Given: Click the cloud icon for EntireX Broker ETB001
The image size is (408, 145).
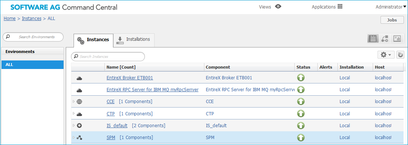Looking at the screenshot, I should point(80,78).
